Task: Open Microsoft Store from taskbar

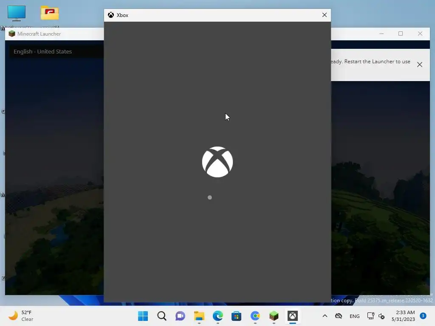Action: point(236,316)
